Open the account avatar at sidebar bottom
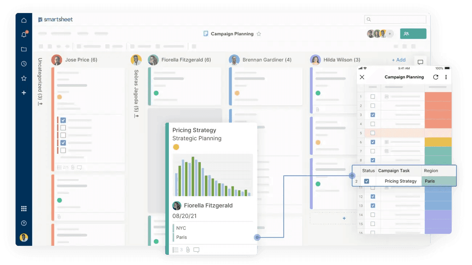472x265 pixels. pos(24,238)
